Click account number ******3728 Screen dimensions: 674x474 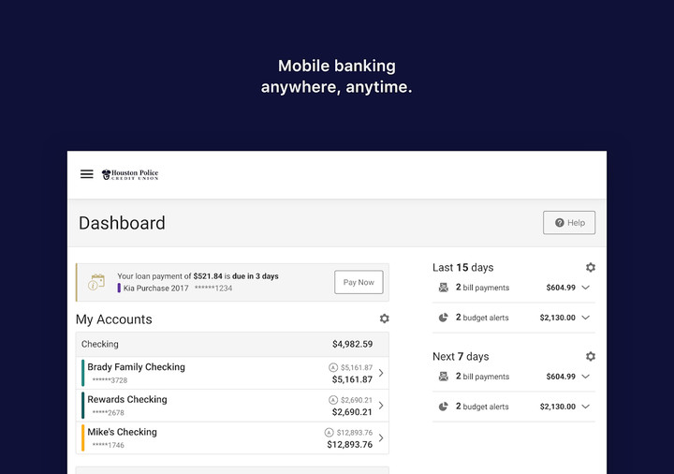tap(110, 380)
